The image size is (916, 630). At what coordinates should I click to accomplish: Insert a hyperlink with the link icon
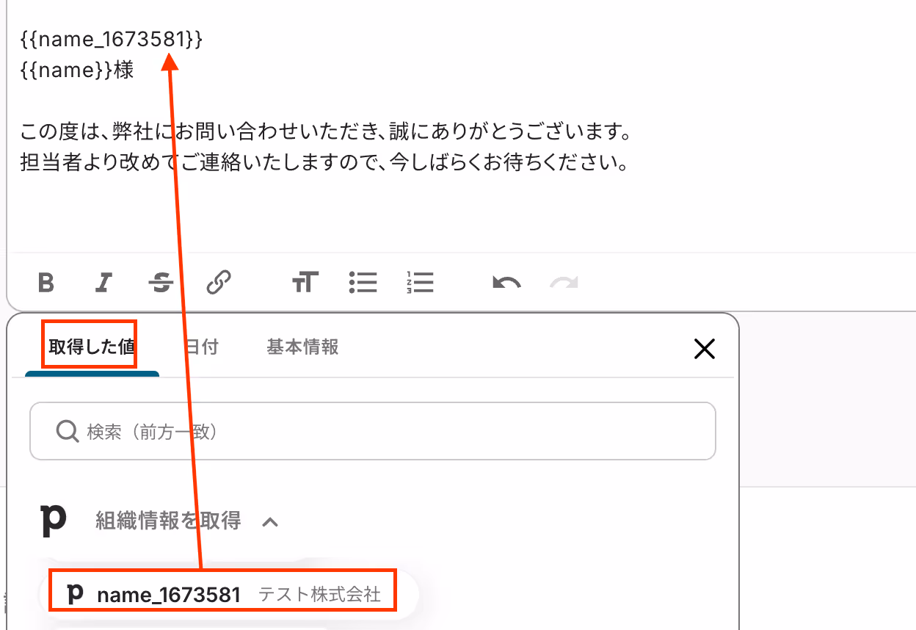point(219,282)
